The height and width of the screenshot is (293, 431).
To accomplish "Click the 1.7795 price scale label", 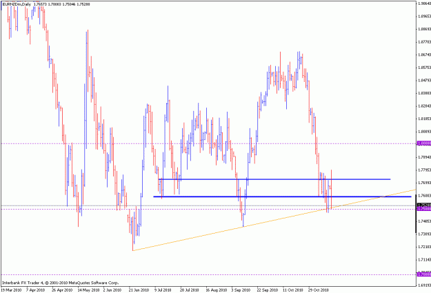I will (424, 170).
